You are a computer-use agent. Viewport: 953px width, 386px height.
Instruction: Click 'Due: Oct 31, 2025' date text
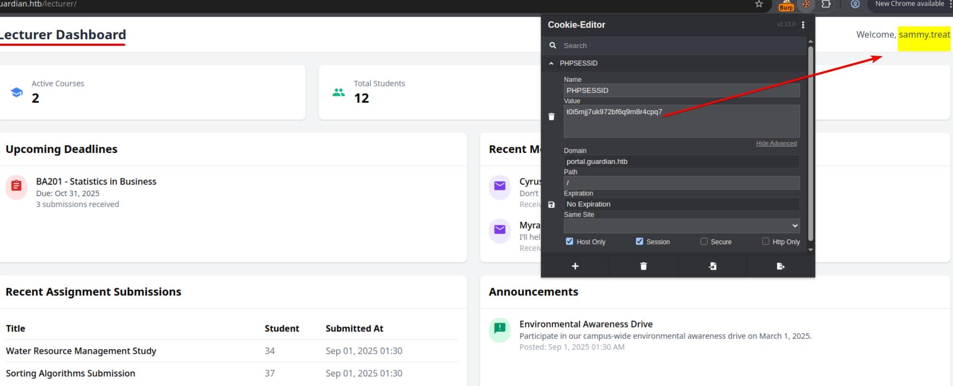point(68,193)
